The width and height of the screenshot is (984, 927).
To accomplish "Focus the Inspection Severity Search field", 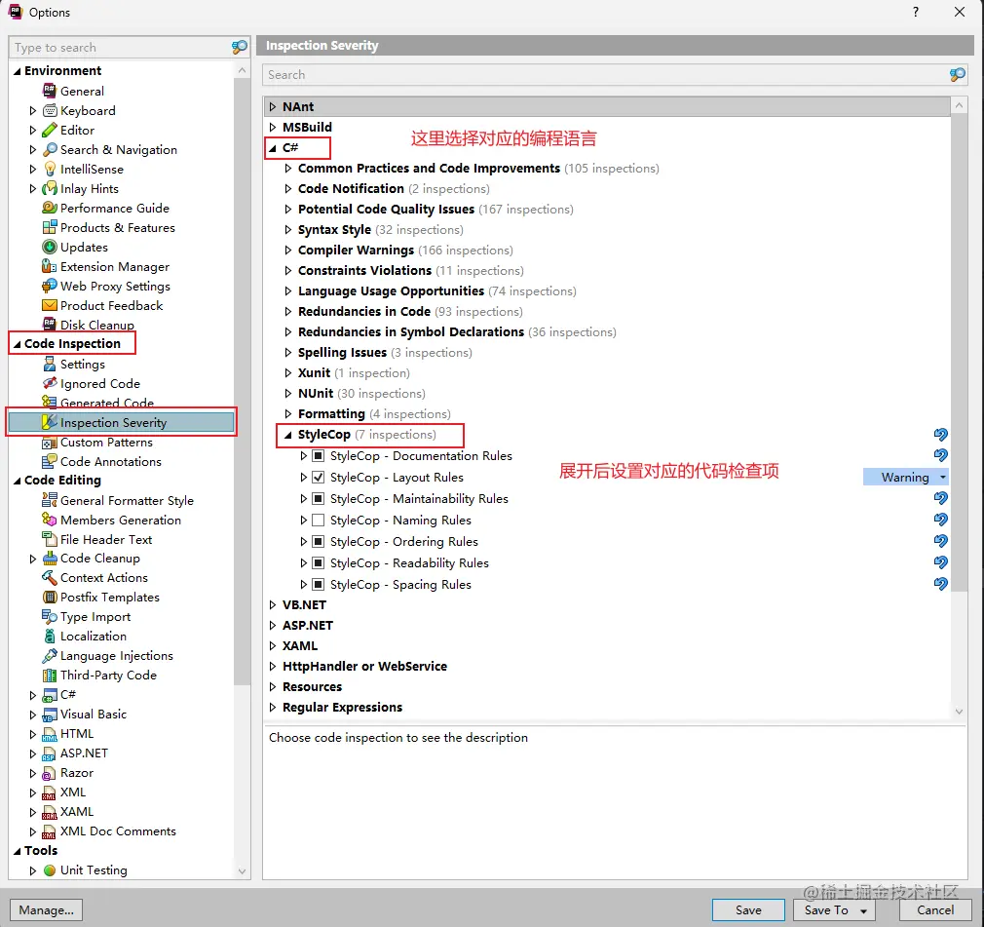I will click(x=606, y=75).
